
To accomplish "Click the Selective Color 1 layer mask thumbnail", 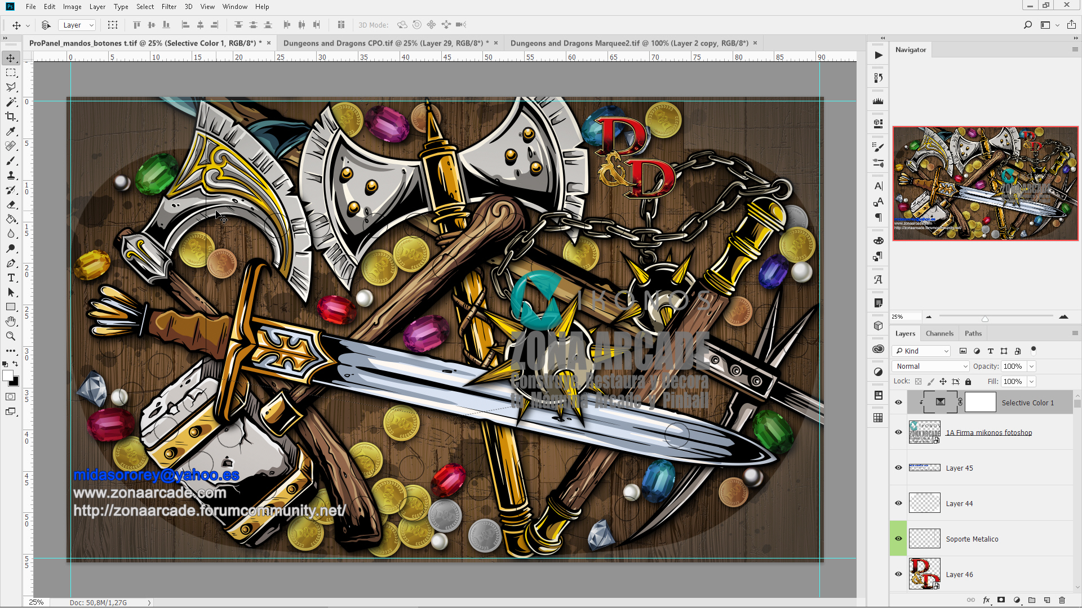I will [981, 402].
